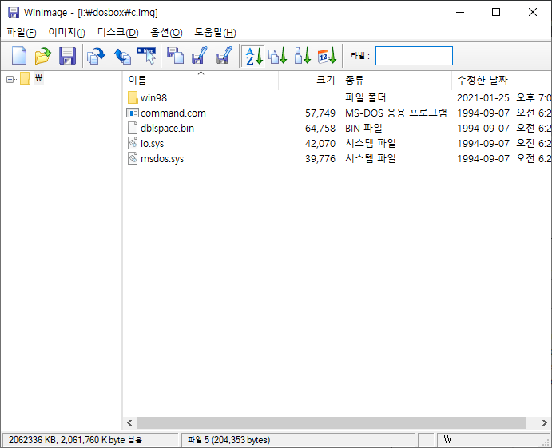Open the 파일(F) menu
Image resolution: width=552 pixels, height=448 pixels.
(x=22, y=33)
